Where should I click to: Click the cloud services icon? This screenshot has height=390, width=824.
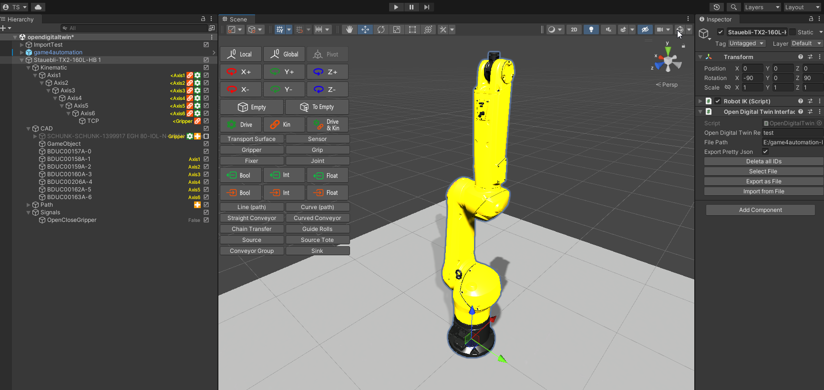point(38,7)
